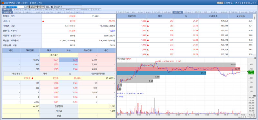Click the small square button left of stock name
The width and height of the screenshot is (258, 120).
point(4,7)
